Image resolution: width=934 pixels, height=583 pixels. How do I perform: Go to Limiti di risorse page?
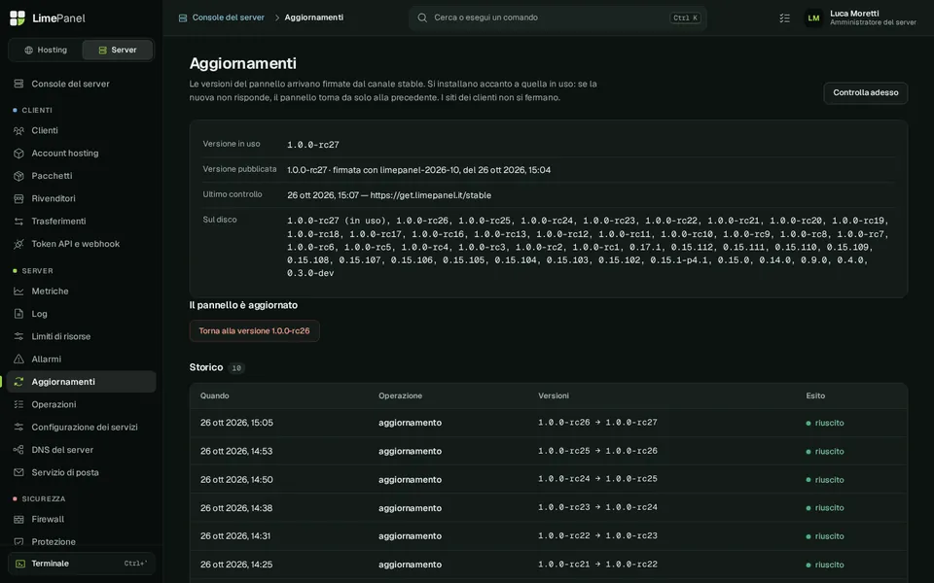(x=82, y=336)
